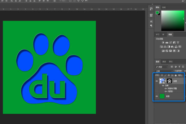Pick a shade in the green color field
Image resolution: width=186 pixels, height=124 pixels.
click(173, 21)
